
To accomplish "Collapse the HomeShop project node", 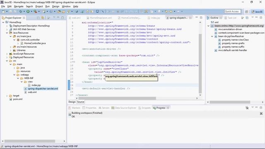I will (x=3, y=22).
